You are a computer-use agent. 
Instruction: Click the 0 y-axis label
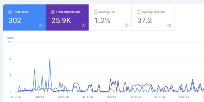11,92
